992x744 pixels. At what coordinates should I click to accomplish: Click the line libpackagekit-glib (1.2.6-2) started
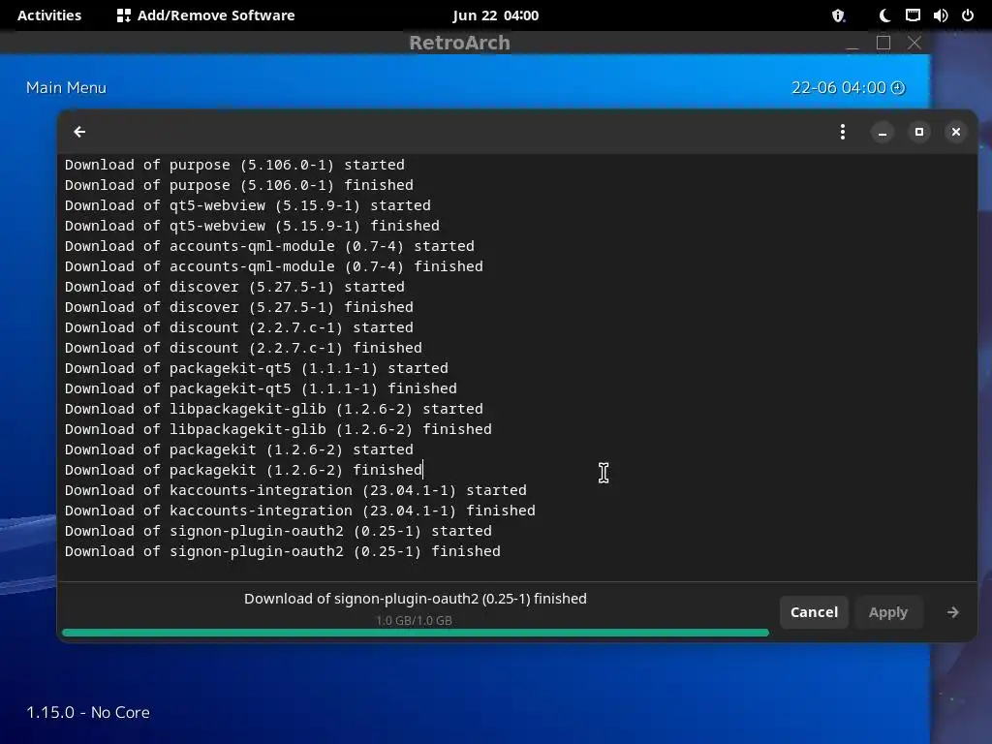[x=274, y=408]
